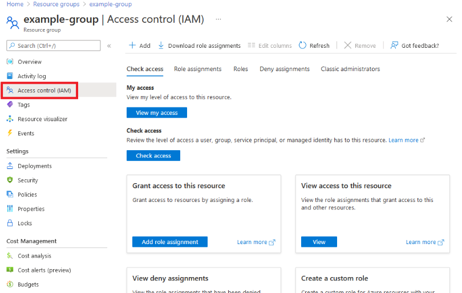Go to Home breadcrumb
Screen dimensions: 462x293
coord(15,4)
